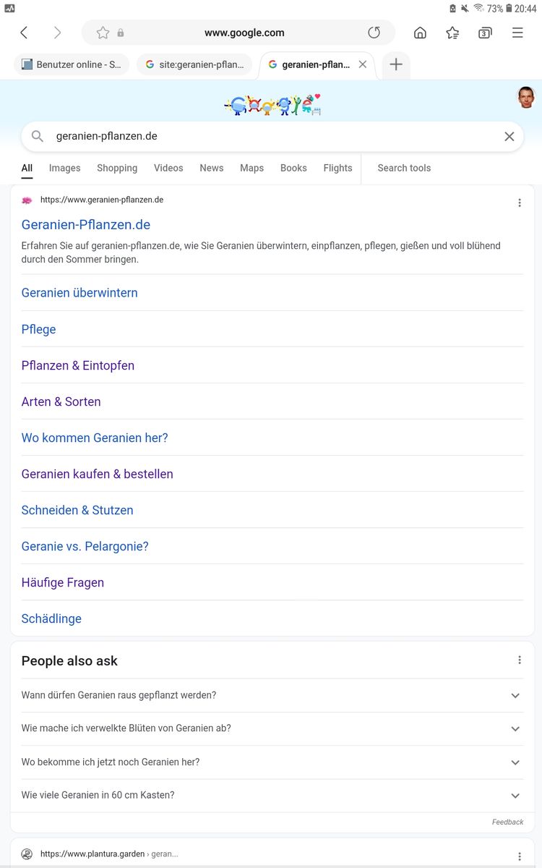Image resolution: width=542 pixels, height=868 pixels.
Task: Clear the search query with the X icon
Action: (509, 137)
